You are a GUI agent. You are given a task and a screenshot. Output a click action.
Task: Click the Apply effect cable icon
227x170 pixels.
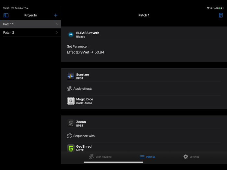[69, 89]
